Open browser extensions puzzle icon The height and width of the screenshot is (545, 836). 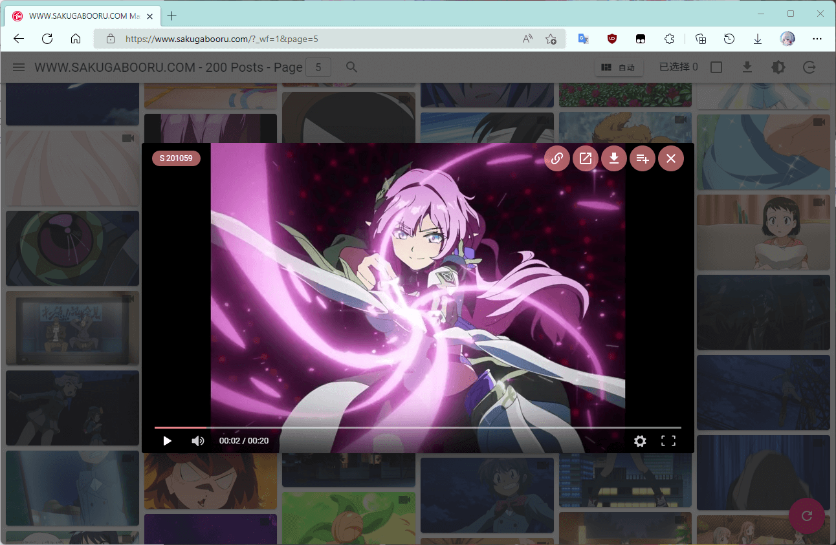tap(670, 39)
